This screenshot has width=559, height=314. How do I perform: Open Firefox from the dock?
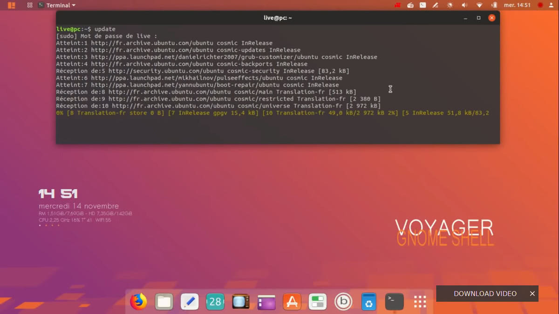(138, 301)
